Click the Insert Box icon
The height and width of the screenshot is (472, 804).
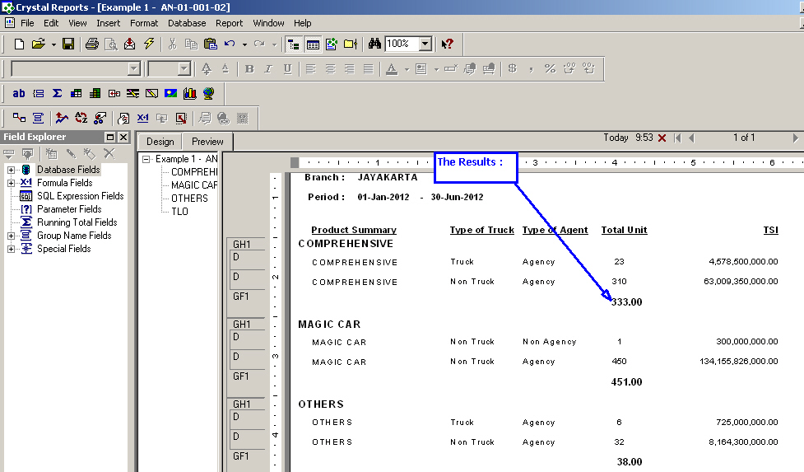click(151, 93)
